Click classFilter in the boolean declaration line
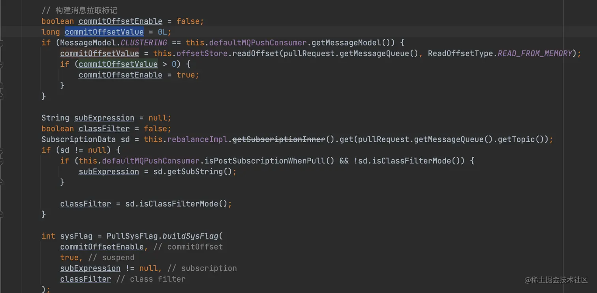This screenshot has height=293, width=597. (104, 129)
